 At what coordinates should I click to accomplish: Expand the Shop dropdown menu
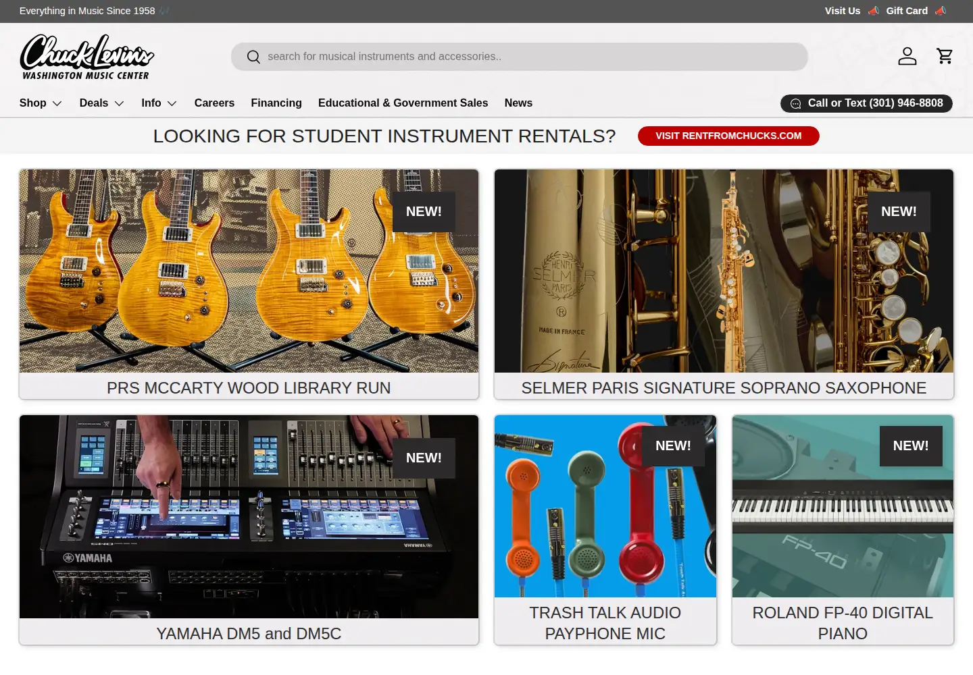click(x=41, y=103)
